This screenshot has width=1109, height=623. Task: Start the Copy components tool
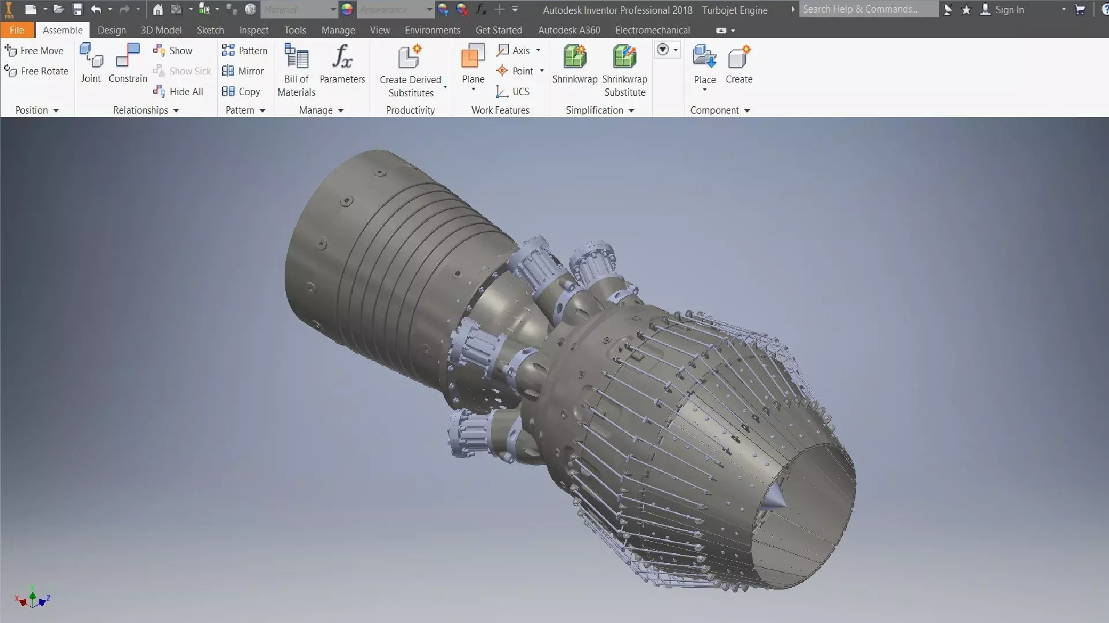click(x=241, y=92)
